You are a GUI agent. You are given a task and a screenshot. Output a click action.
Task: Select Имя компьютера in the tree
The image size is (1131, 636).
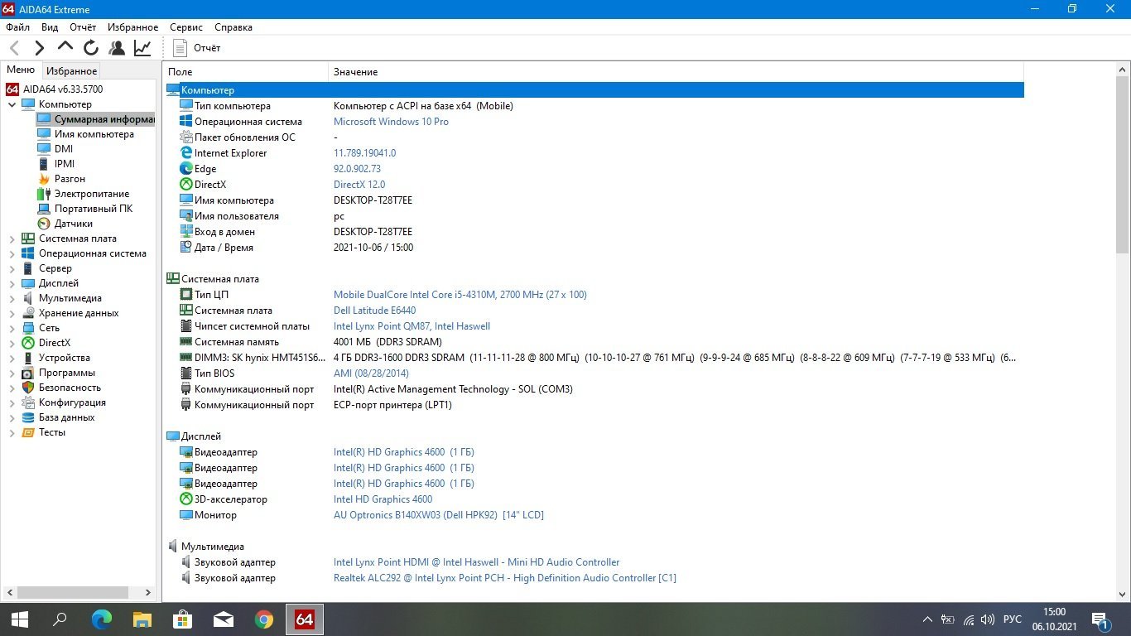pos(94,134)
